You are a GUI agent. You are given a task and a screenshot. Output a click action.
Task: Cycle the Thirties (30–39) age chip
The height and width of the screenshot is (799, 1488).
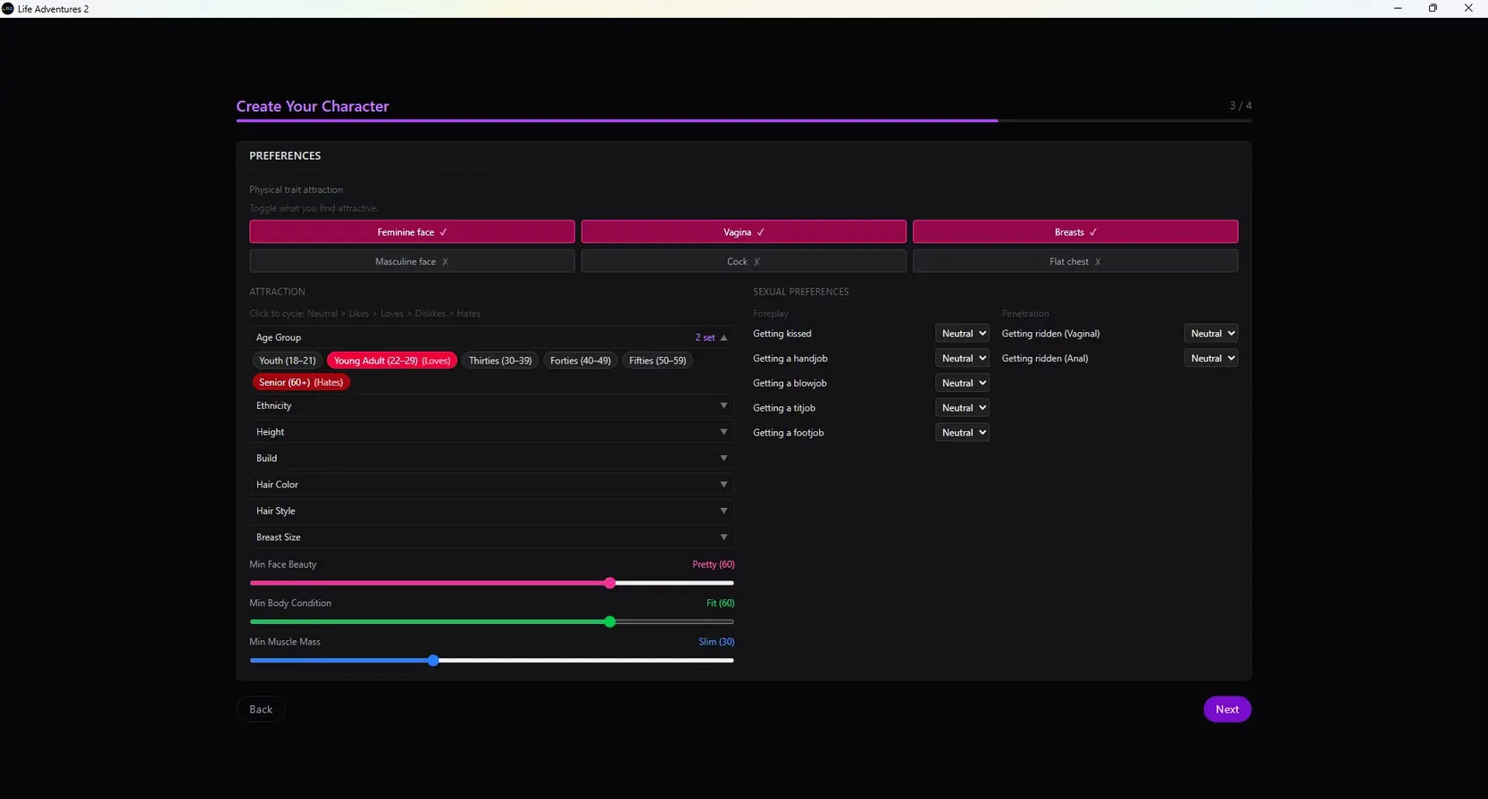[499, 361]
